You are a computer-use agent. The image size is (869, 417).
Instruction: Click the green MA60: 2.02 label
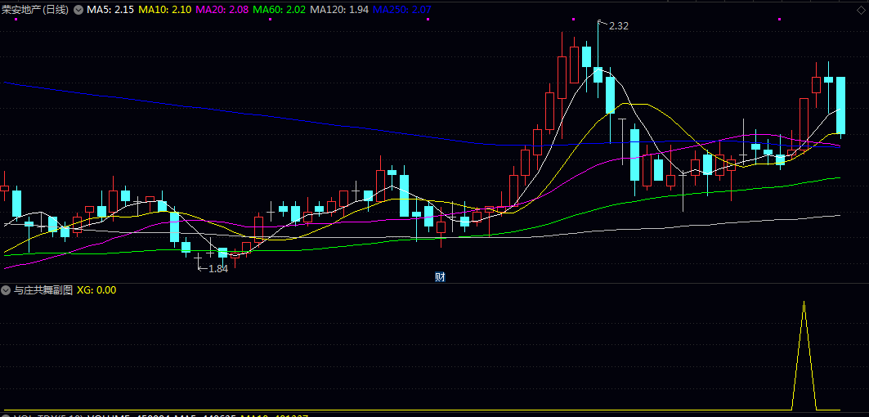click(280, 10)
